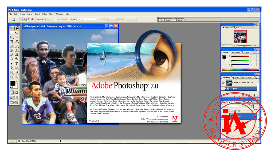Open the Window menu
267x150 pixels.
59,14
